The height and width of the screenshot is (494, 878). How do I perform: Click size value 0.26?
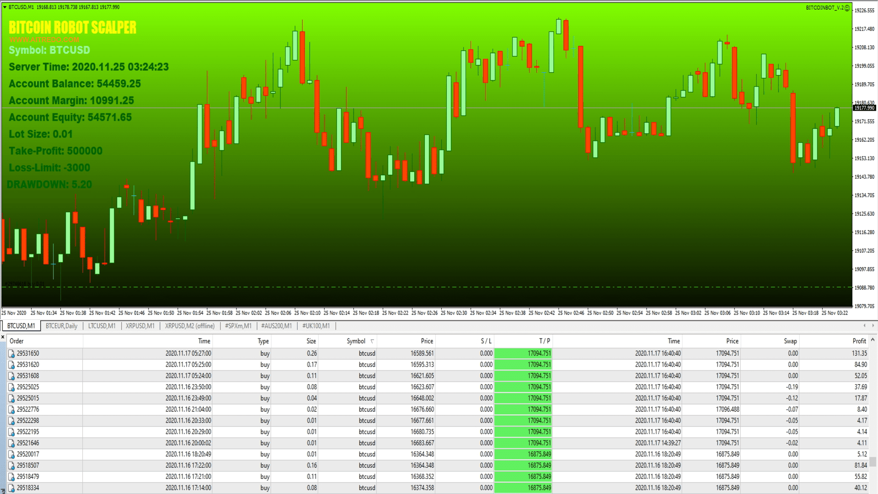(x=312, y=354)
